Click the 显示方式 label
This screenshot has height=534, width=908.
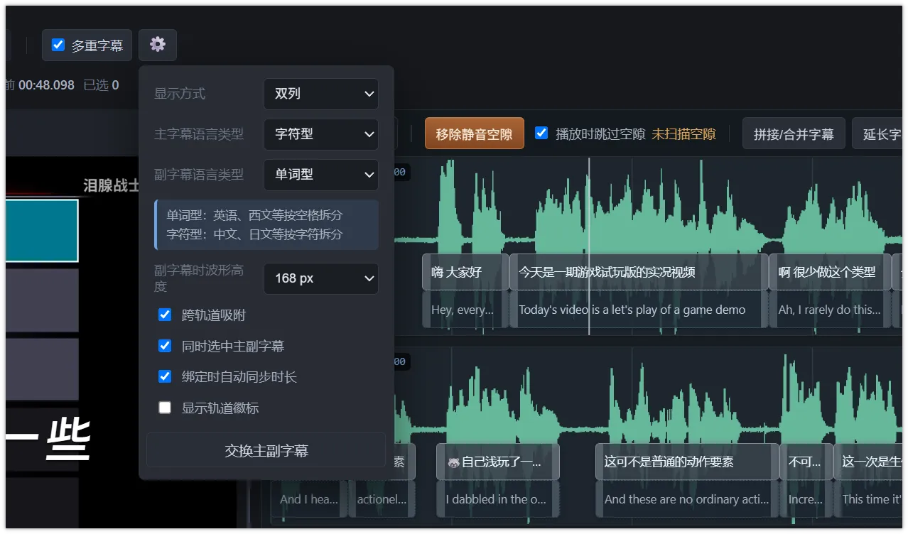pos(180,94)
